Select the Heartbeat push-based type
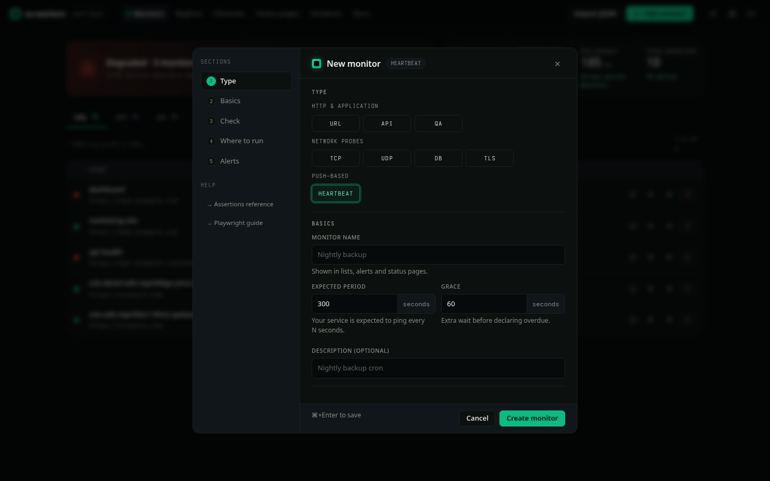The image size is (770, 481). tap(336, 193)
